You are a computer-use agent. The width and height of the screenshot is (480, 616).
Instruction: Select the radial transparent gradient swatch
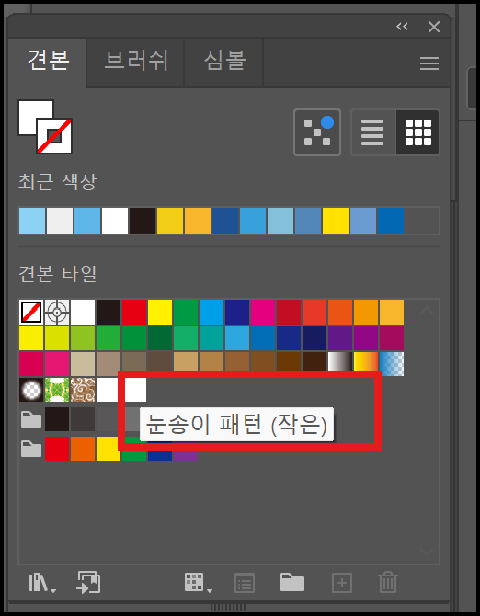coord(31,390)
